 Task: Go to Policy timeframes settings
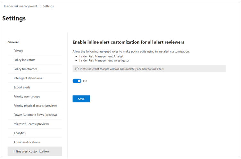(x=26, y=69)
